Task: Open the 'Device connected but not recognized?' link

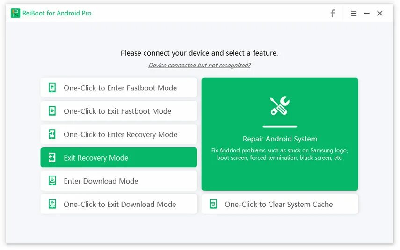Action: (x=199, y=66)
